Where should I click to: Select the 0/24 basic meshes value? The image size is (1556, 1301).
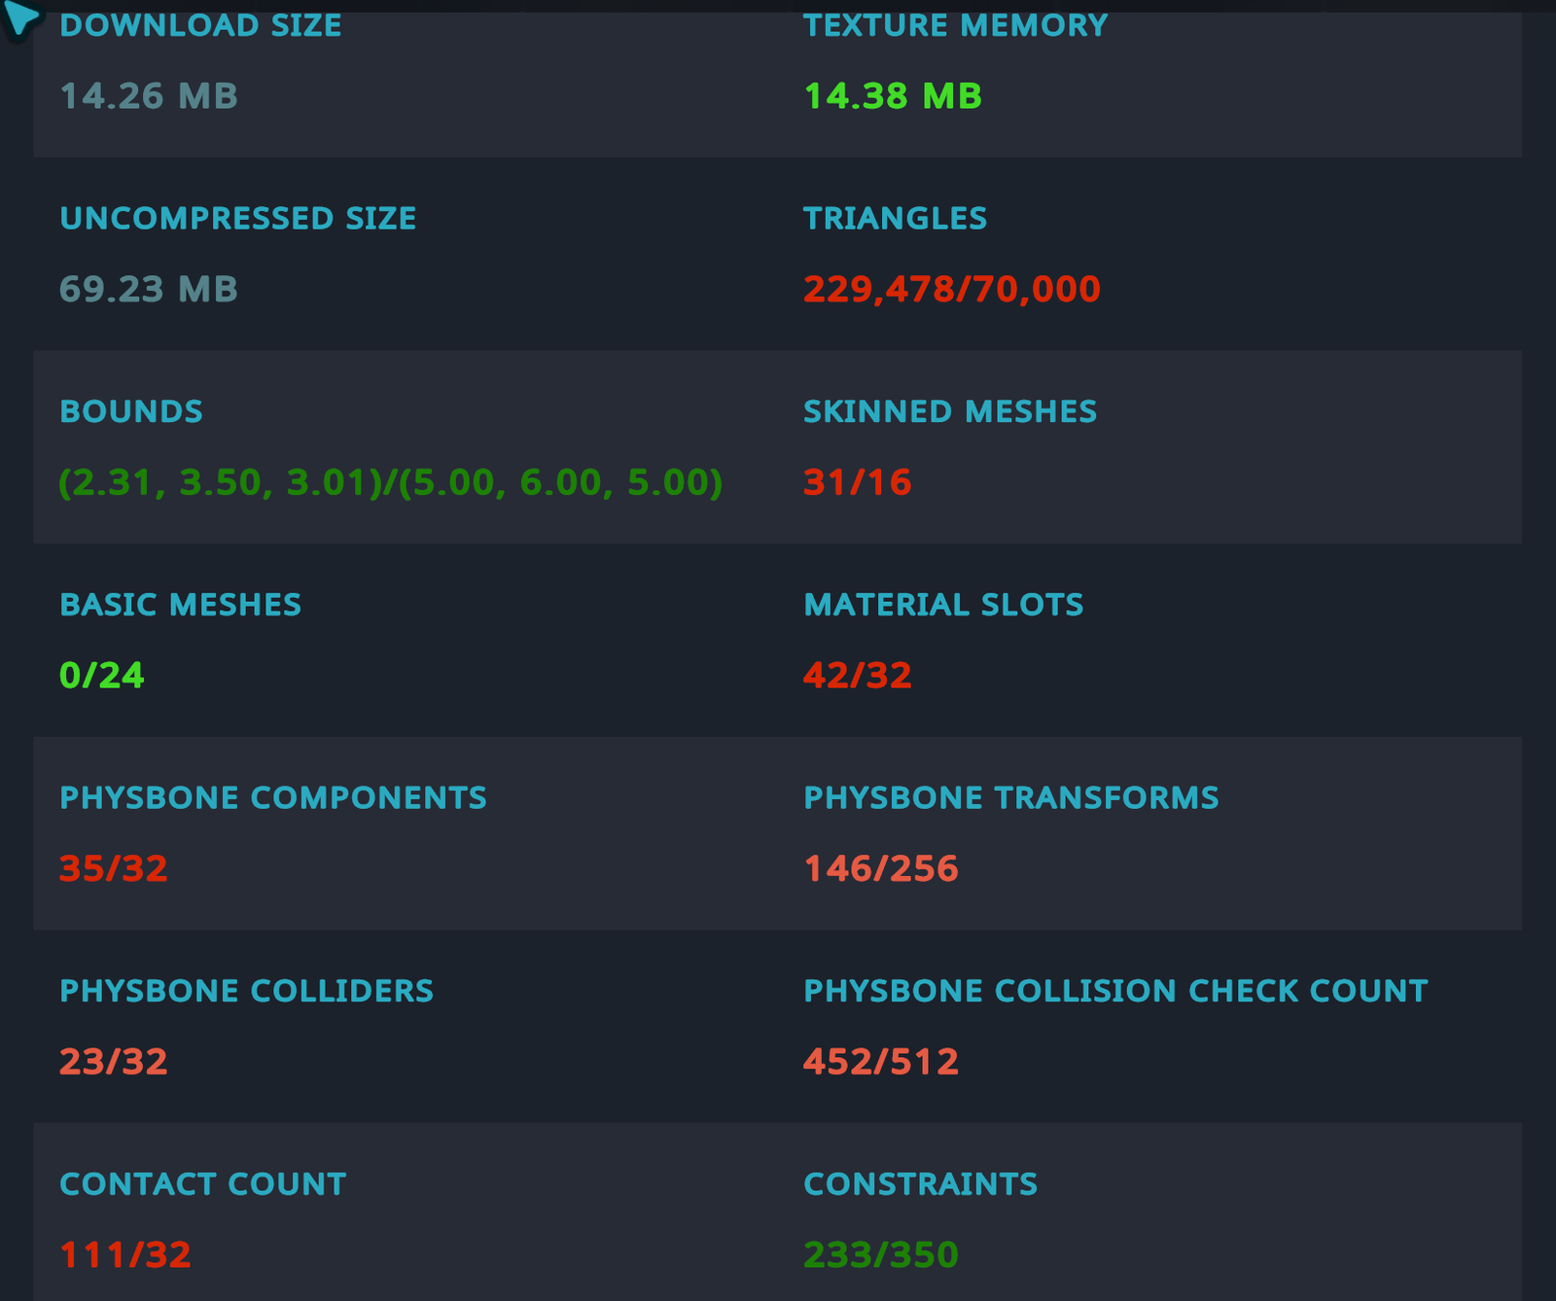coord(102,676)
